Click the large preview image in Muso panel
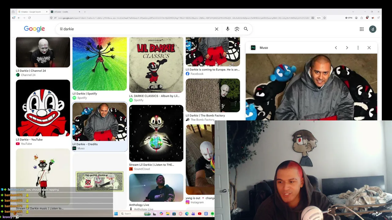The image size is (392, 220). [x=311, y=87]
